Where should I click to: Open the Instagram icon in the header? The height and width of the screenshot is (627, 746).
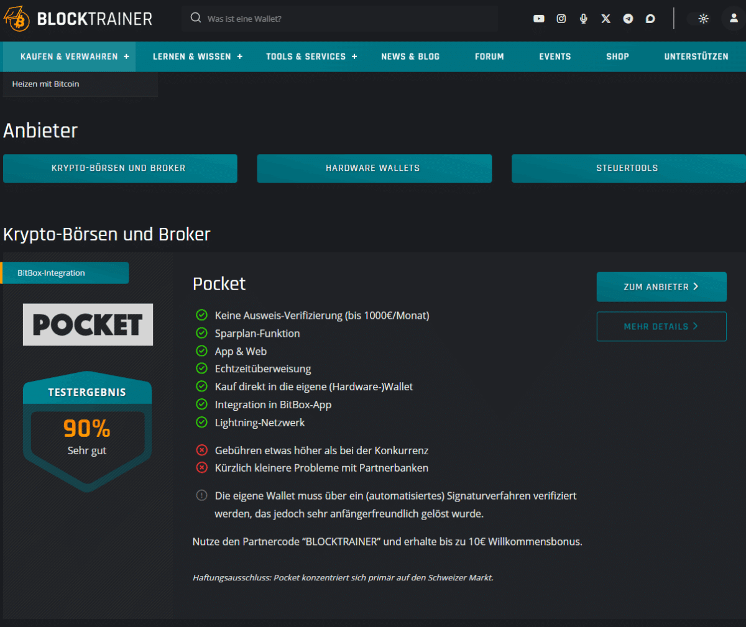tap(561, 19)
